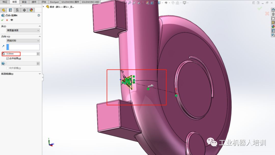Image resolution: width=275 pixels, height=155 pixels.
Task: Click the Previous View icon
Action: pyautogui.click(x=139, y=3)
